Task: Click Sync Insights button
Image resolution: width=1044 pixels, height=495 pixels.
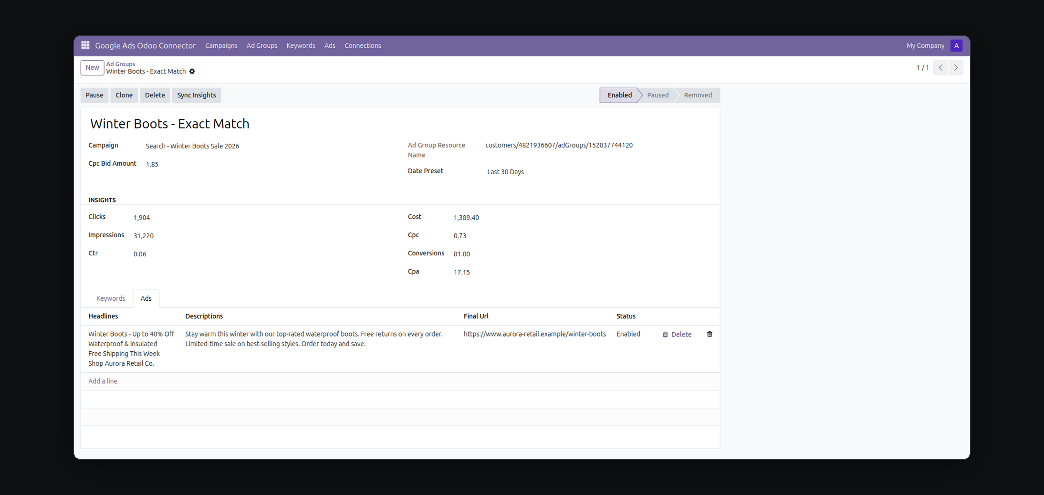Action: coord(197,95)
